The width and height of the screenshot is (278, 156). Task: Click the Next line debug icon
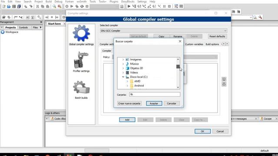point(139,6)
